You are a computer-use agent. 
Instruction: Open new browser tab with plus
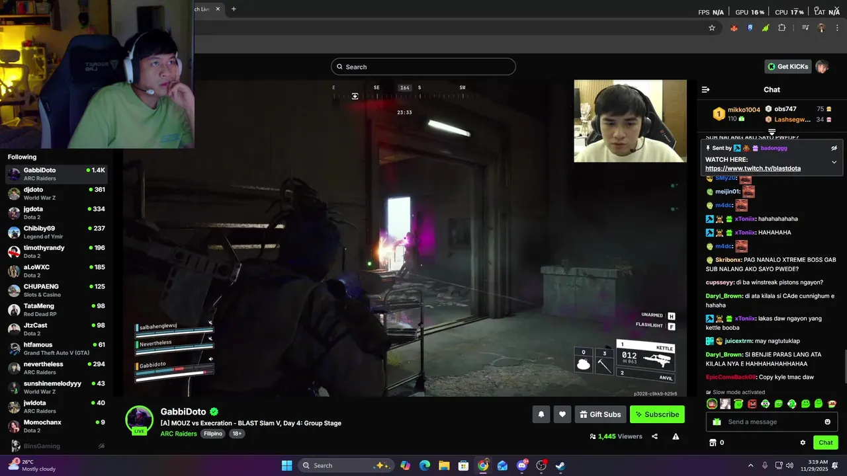click(234, 9)
